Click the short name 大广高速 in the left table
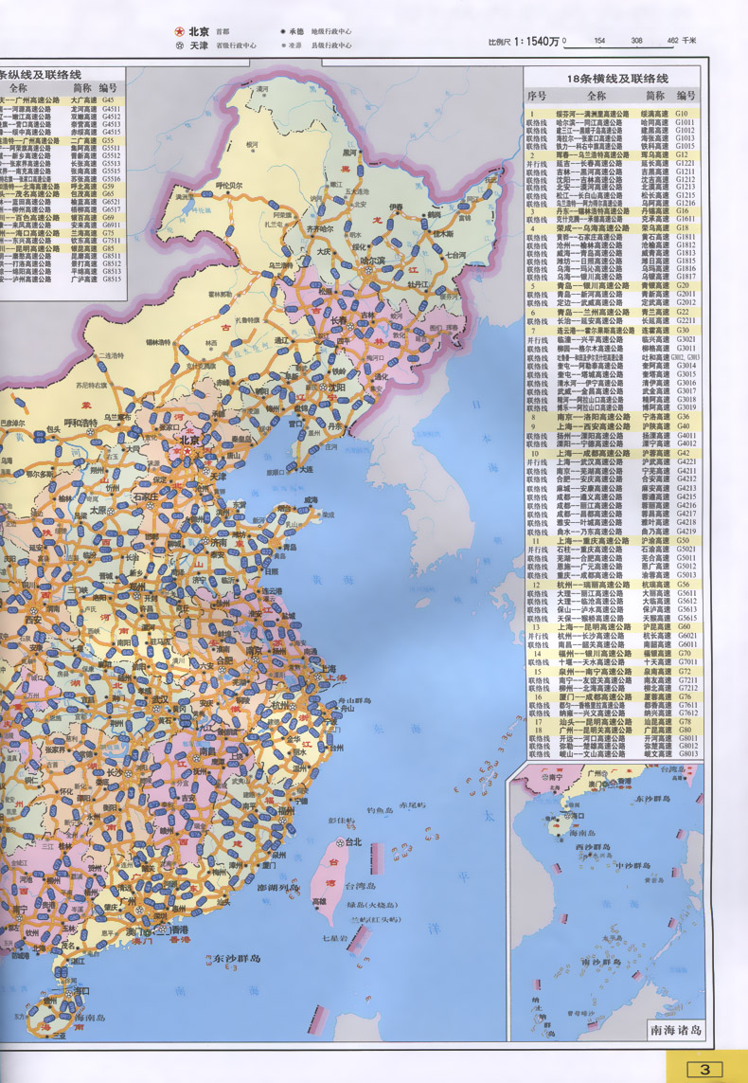The width and height of the screenshot is (748, 1083). pyautogui.click(x=83, y=100)
